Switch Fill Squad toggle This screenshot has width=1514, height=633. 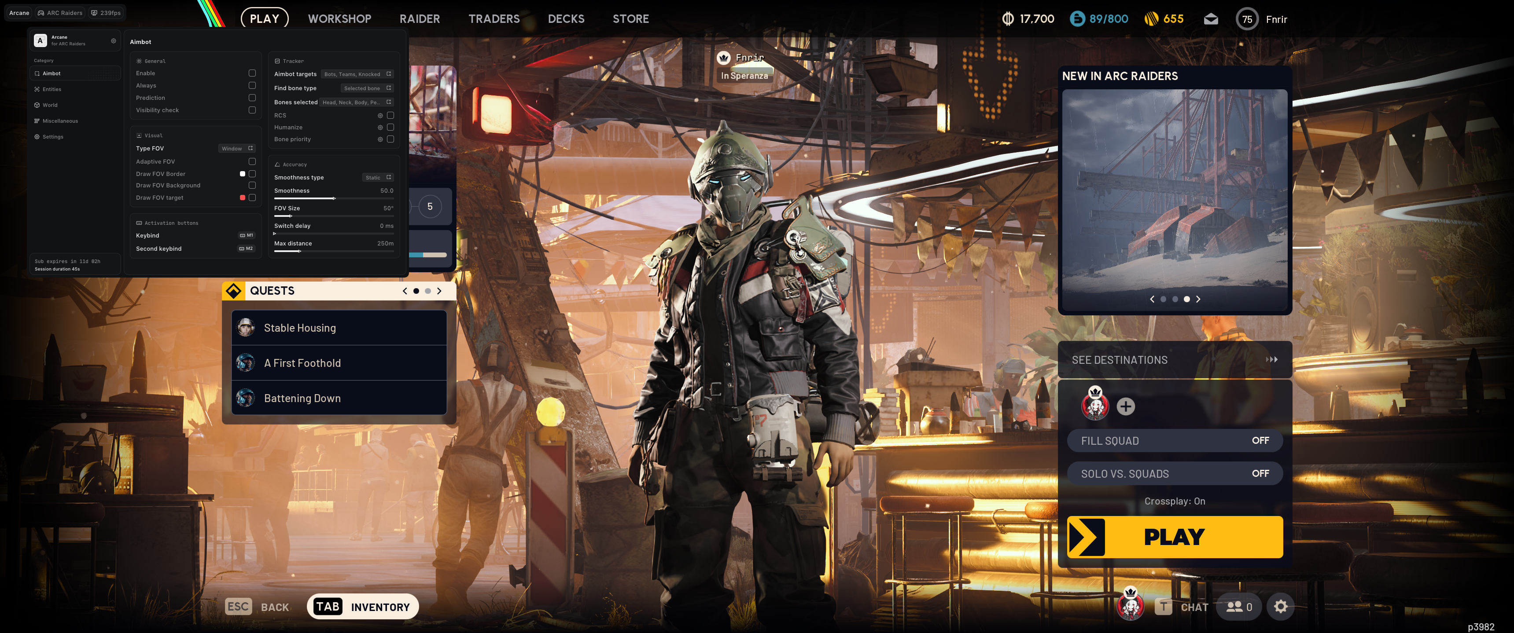pyautogui.click(x=1174, y=440)
